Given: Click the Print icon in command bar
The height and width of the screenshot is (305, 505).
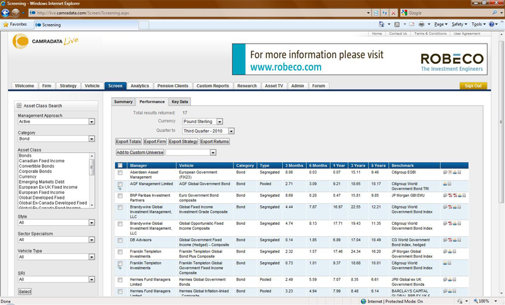Looking at the screenshot, I should [x=422, y=25].
